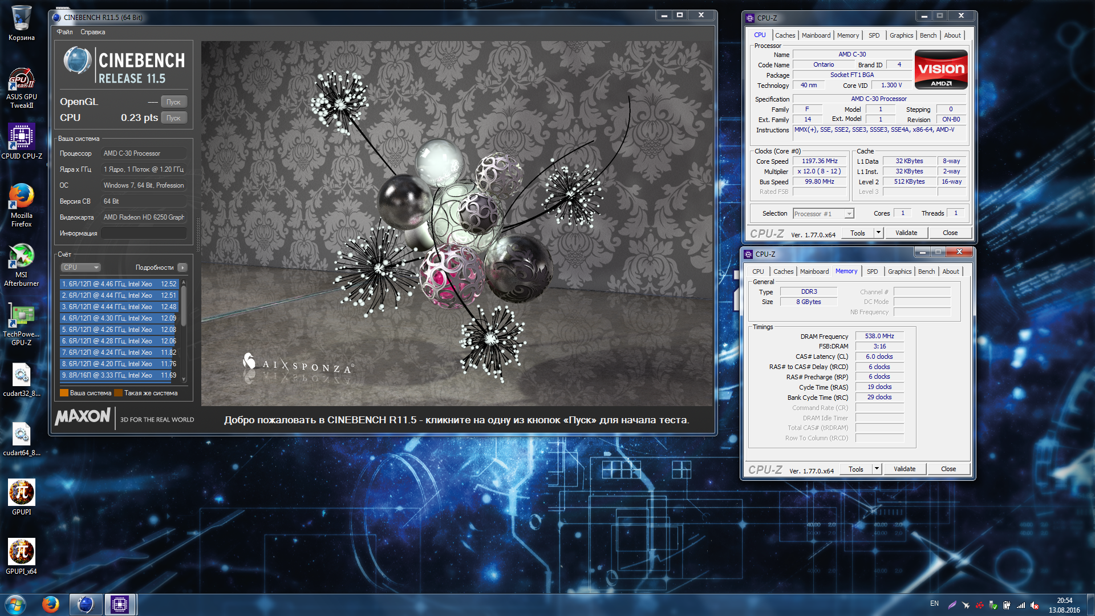Click the rendered Cinebench scene image
Image resolution: width=1095 pixels, height=616 pixels.
(x=457, y=224)
